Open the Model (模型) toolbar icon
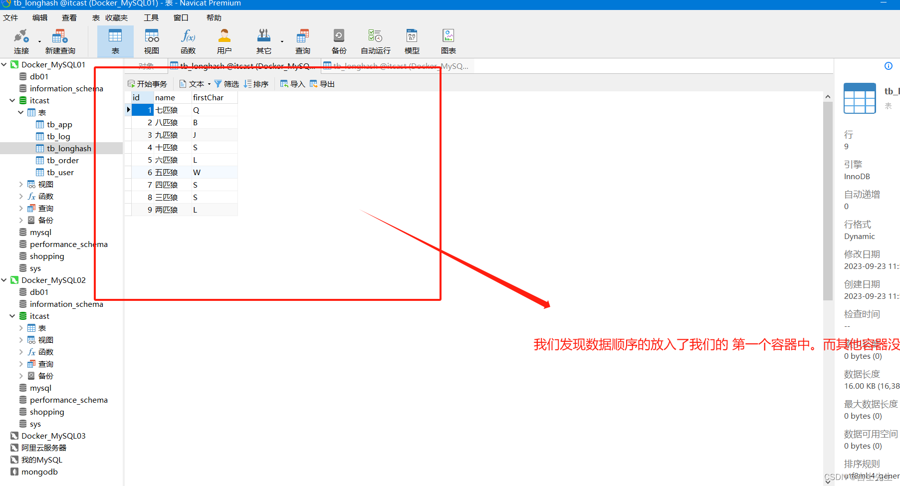900x486 pixels. coord(412,42)
